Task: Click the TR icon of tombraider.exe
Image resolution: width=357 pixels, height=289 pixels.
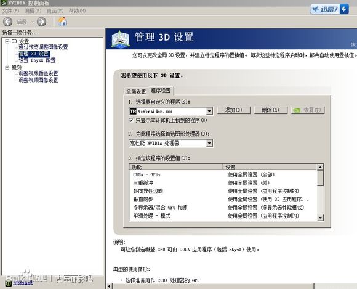Action: point(133,111)
